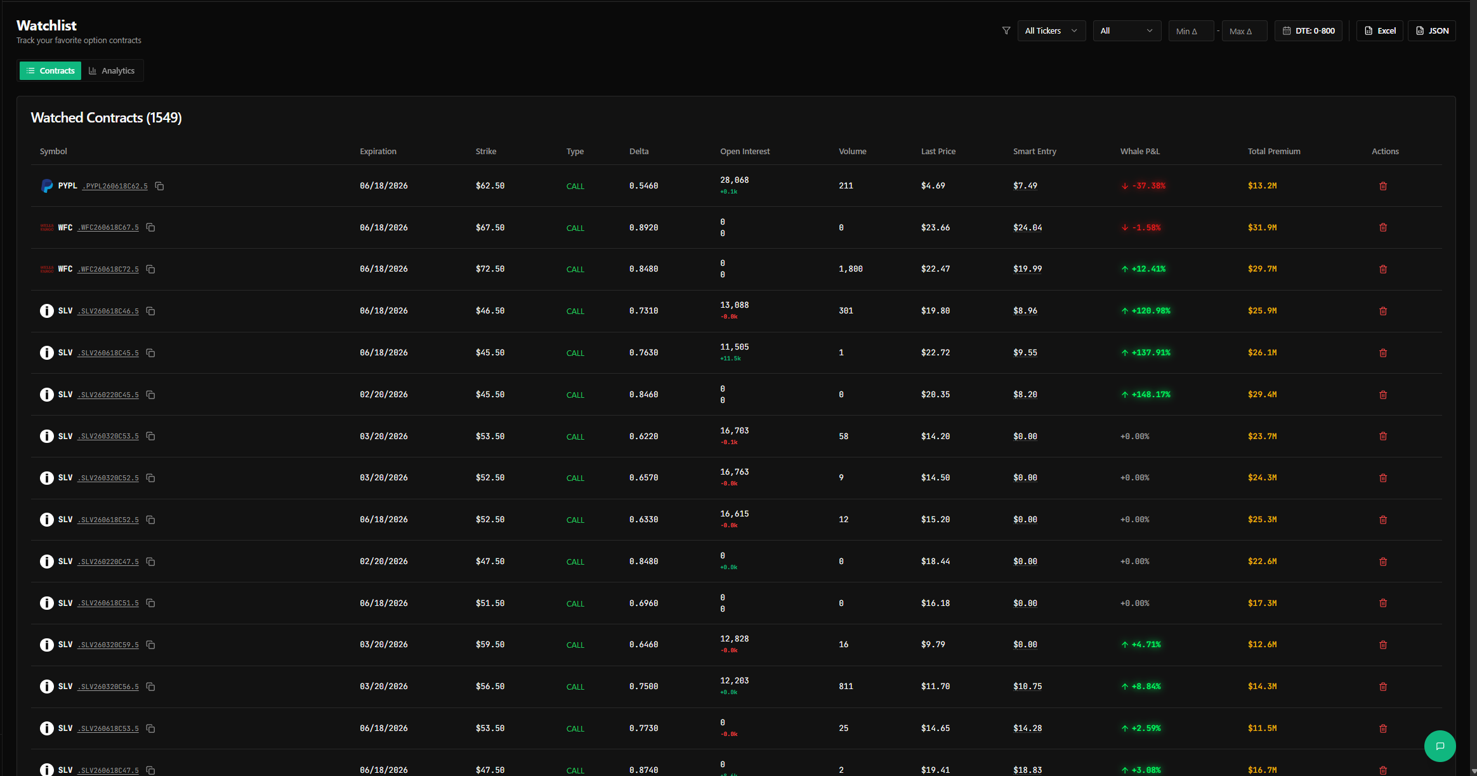Click the SLV info icon for SLV260220C45.5
The image size is (1477, 776).
point(47,395)
